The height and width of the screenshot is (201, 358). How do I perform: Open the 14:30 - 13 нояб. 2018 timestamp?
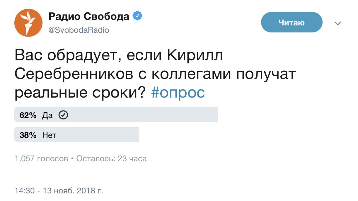point(59,191)
